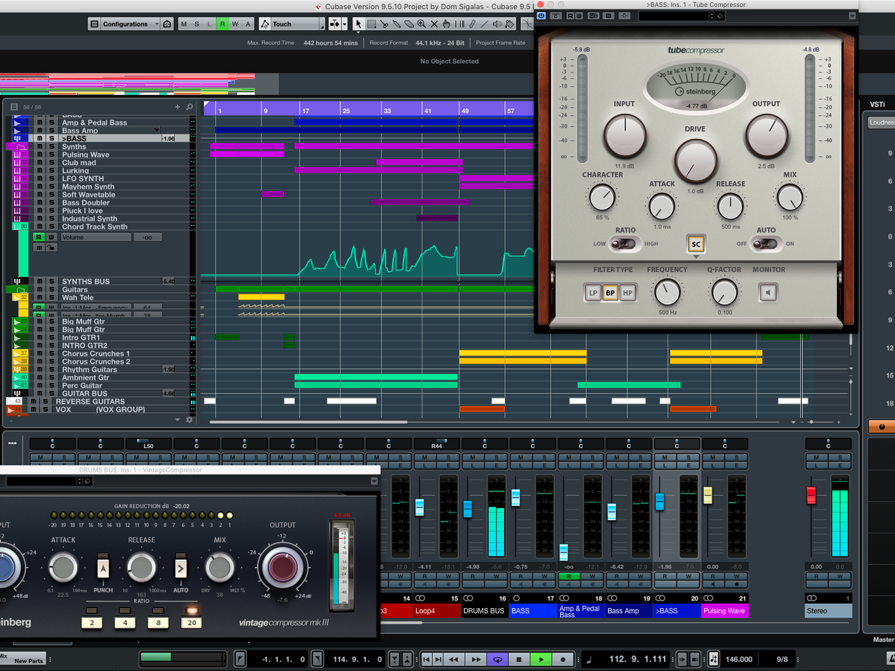This screenshot has width=895, height=671.
Task: Toggle the AUTO release button on Vintage Compressor
Action: click(x=180, y=568)
